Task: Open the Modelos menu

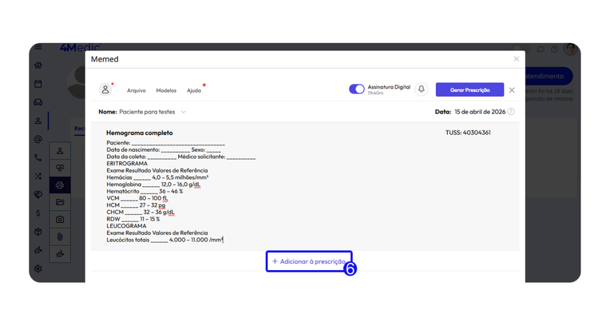Action: 166,90
